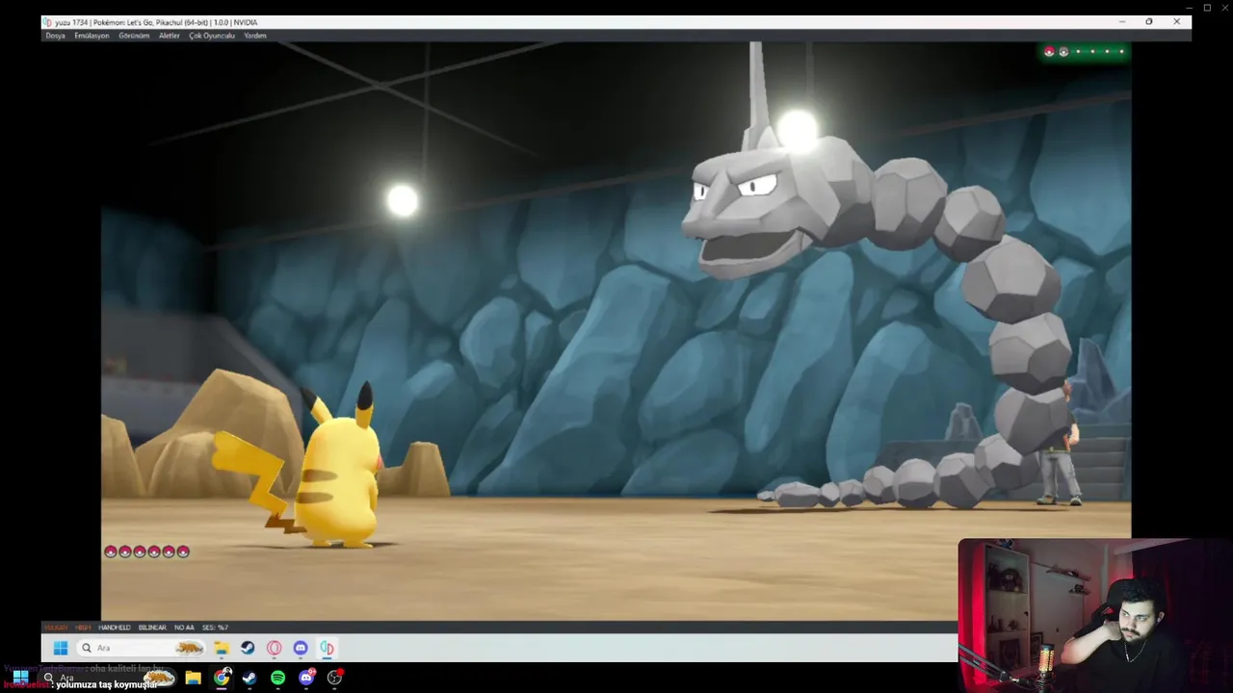
Task: Toggle the NO AA anti-aliasing setting
Action: click(184, 628)
